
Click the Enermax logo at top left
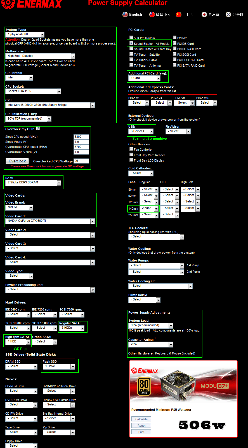[x=31, y=4]
